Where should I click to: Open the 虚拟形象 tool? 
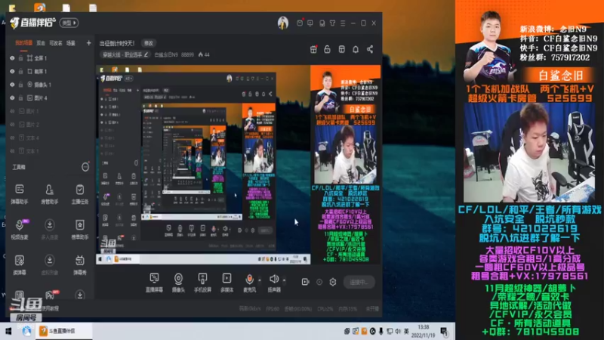49,264
